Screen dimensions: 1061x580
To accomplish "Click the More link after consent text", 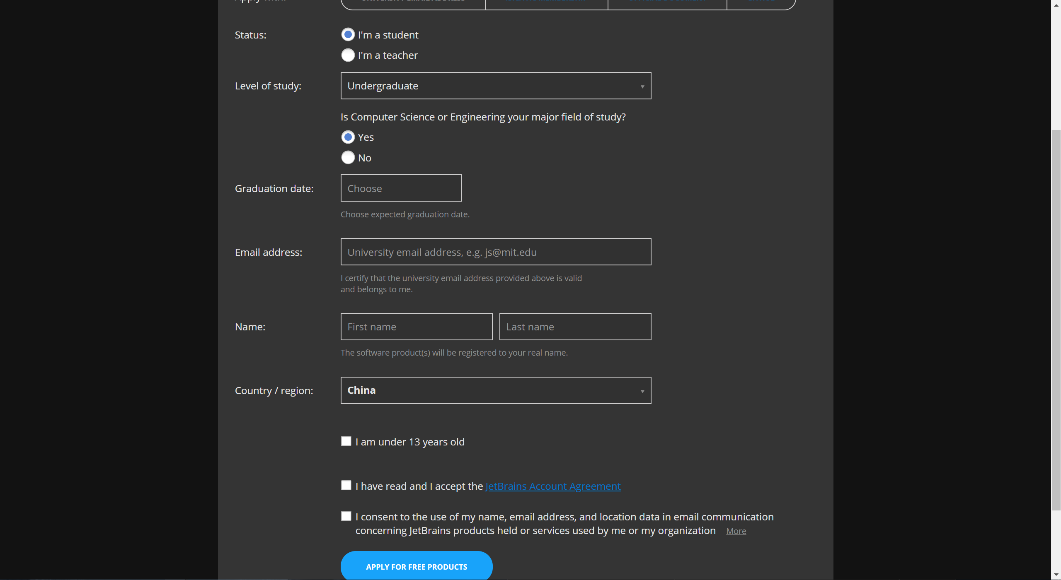I will pyautogui.click(x=736, y=531).
